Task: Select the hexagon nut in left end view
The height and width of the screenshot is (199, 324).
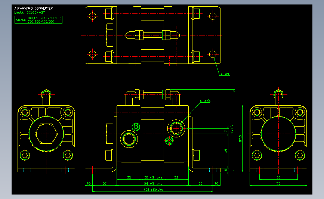Action: (46, 134)
